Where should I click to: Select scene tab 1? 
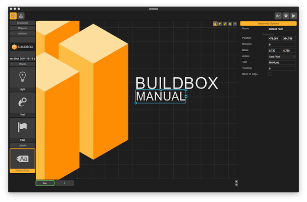65,183
